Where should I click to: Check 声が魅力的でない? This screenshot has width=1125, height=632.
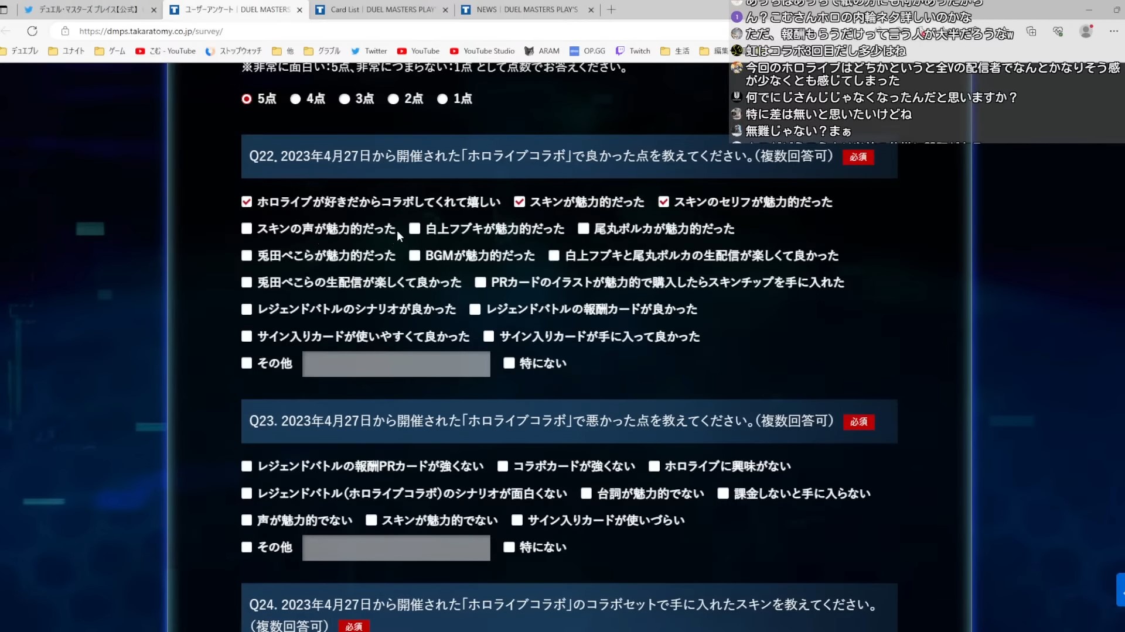(x=247, y=520)
